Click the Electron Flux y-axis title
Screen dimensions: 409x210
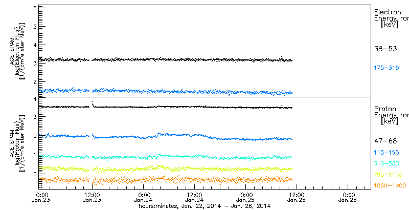pos(17,51)
